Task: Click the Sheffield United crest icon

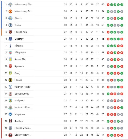Action: click(x=10, y=135)
